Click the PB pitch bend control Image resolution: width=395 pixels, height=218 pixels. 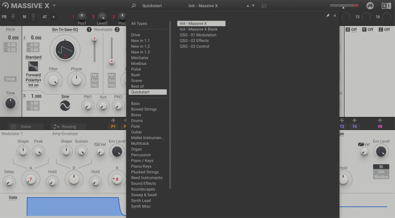click(13, 17)
